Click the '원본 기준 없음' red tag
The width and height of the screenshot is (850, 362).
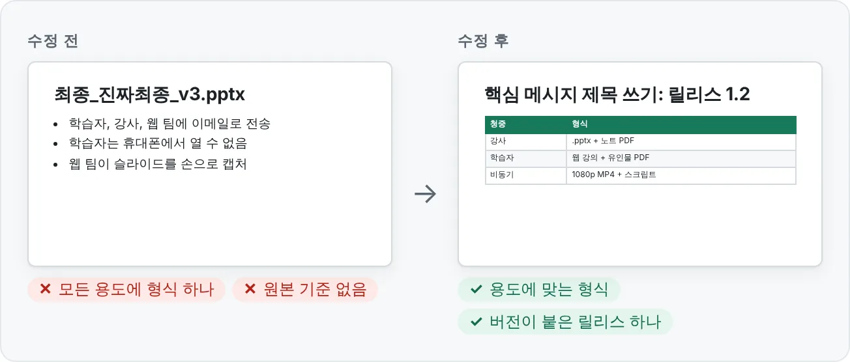[305, 290]
